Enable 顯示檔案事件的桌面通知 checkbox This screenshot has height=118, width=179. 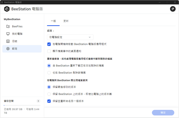tap(49, 51)
